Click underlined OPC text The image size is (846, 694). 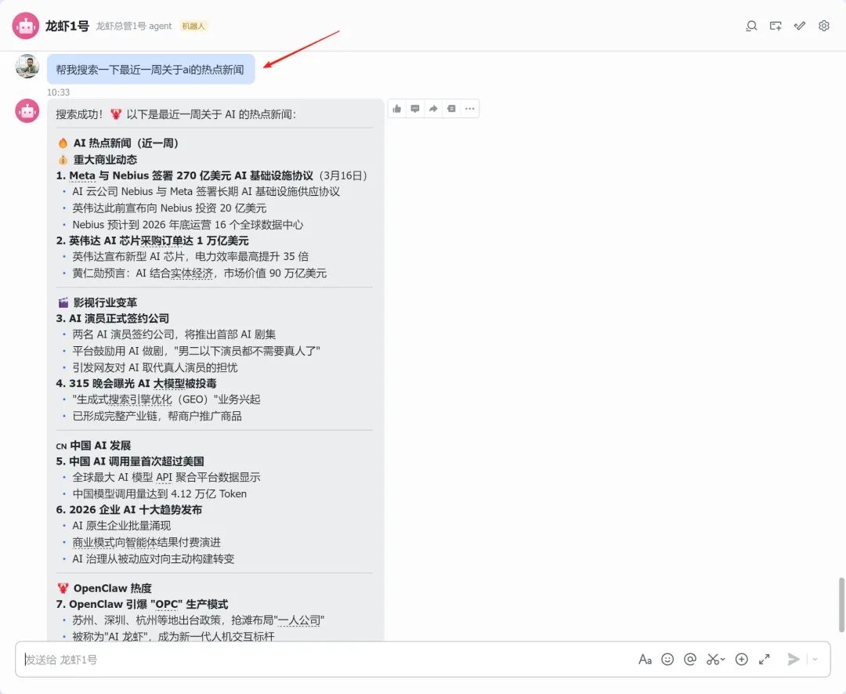point(165,604)
